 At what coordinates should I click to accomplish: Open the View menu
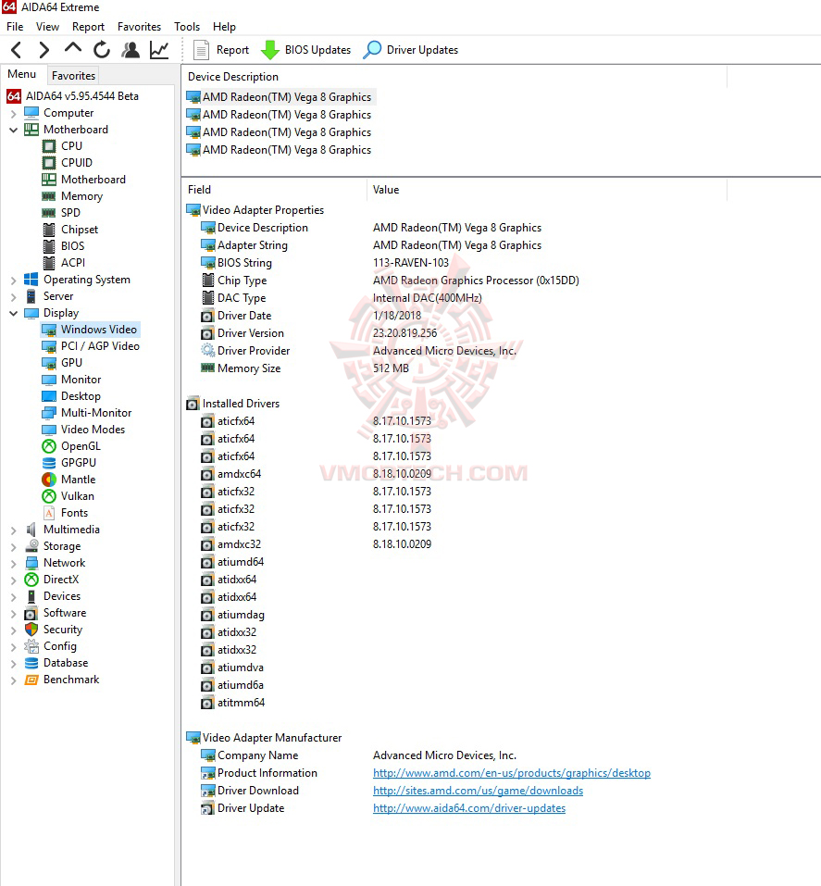[x=47, y=27]
